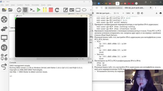
Task: Open the Help menu in GNS3
Action: pos(49,5)
